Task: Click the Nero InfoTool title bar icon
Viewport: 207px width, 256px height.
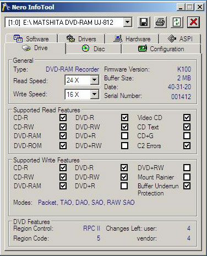Action: coord(6,7)
